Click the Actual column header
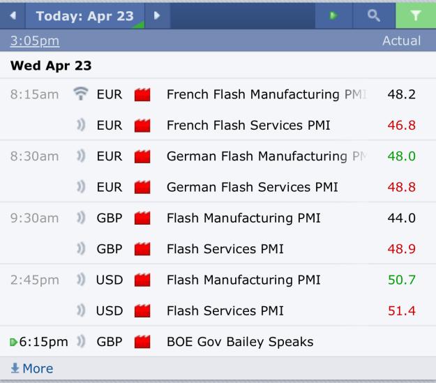 click(401, 40)
